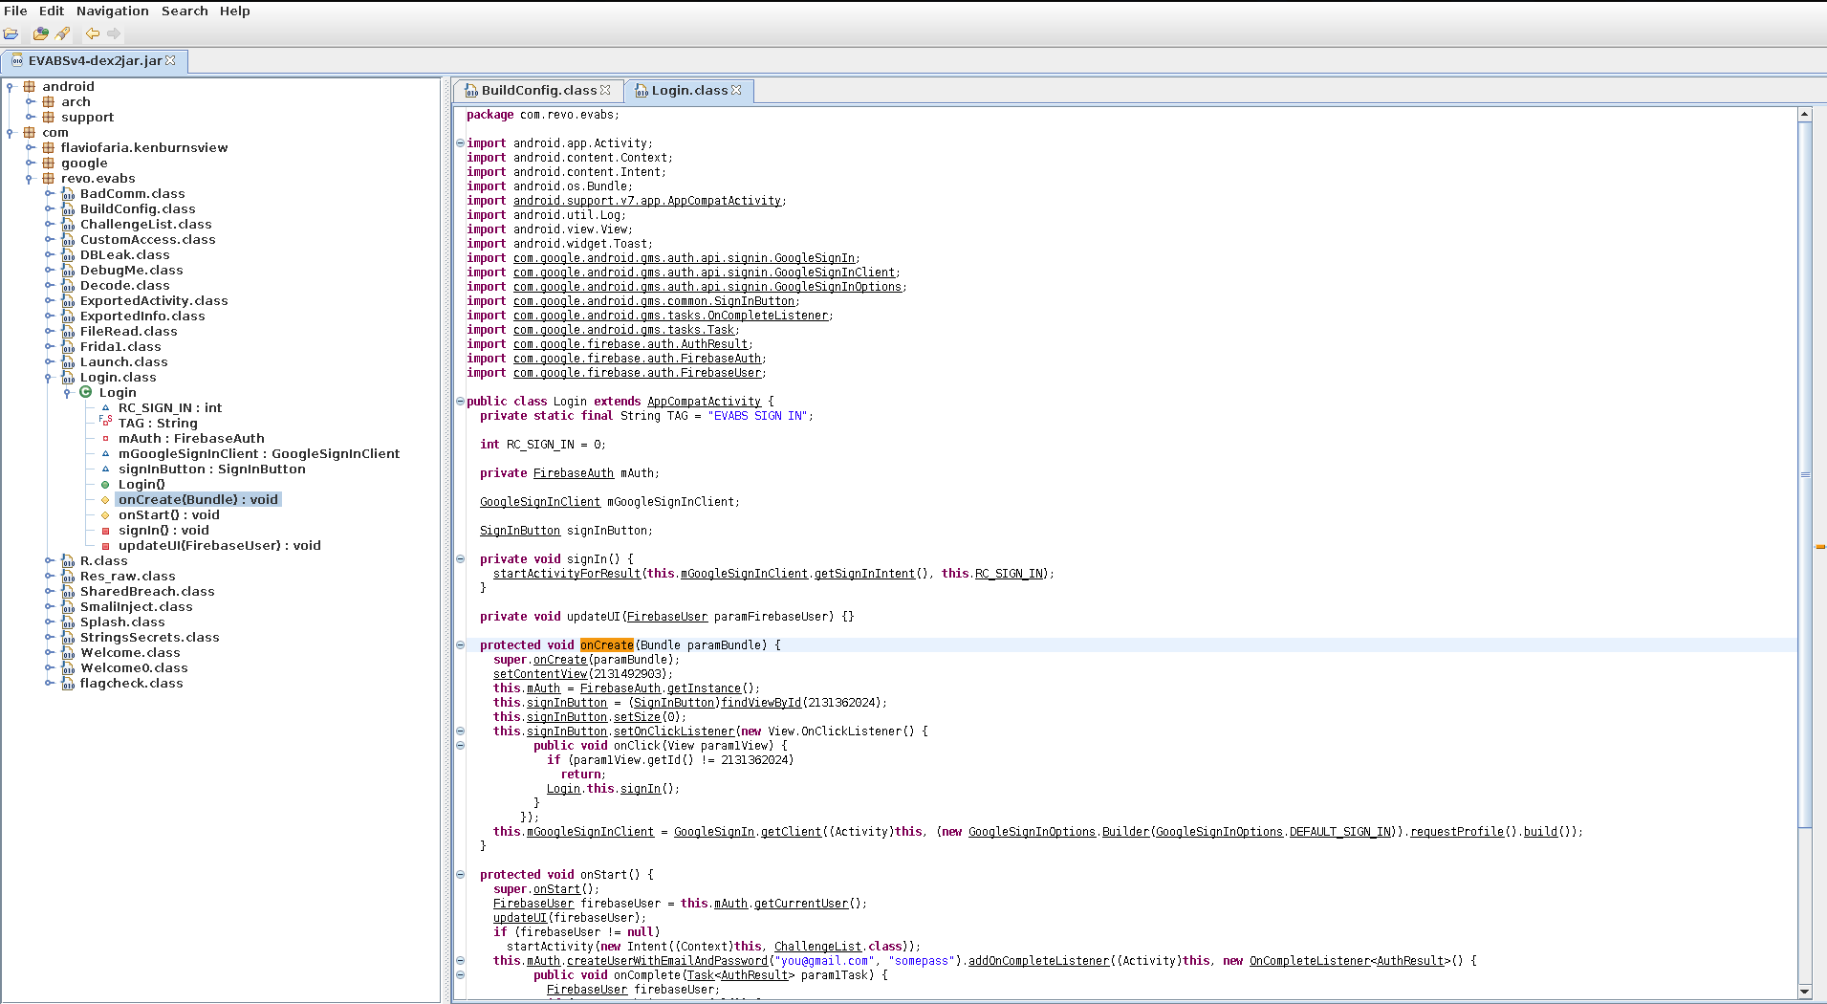Image resolution: width=1827 pixels, height=1004 pixels.
Task: Collapse the onCreate method code fold
Action: 460,644
